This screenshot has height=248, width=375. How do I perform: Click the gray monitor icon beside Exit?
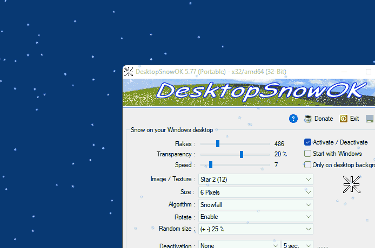[370, 119]
